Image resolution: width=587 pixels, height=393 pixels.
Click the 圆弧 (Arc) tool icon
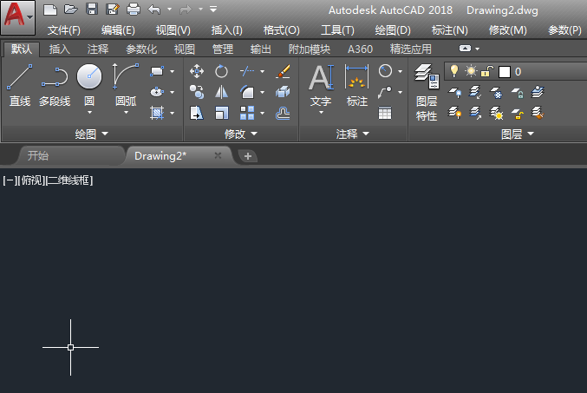[126, 76]
